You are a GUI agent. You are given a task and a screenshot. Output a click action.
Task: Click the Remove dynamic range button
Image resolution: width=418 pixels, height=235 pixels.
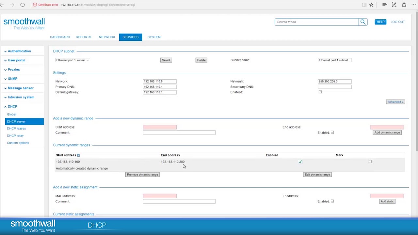click(x=142, y=175)
